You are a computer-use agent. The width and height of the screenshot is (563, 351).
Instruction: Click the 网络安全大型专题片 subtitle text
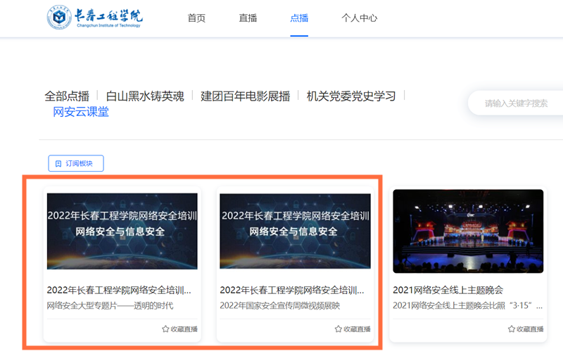[110, 306]
